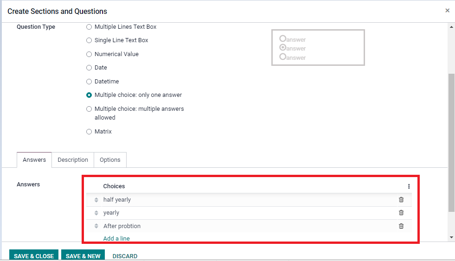Select Multiple choice: only one answer
The image size is (455, 261).
click(89, 95)
